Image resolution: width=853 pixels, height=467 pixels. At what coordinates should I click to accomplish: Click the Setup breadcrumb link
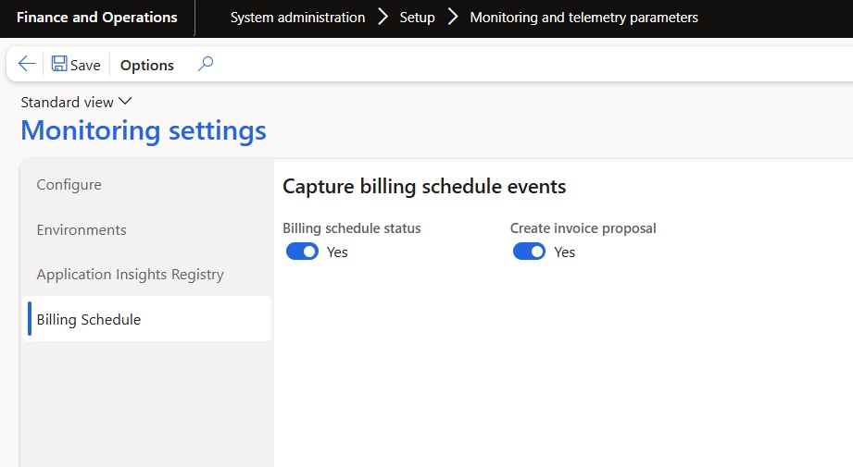(x=417, y=18)
